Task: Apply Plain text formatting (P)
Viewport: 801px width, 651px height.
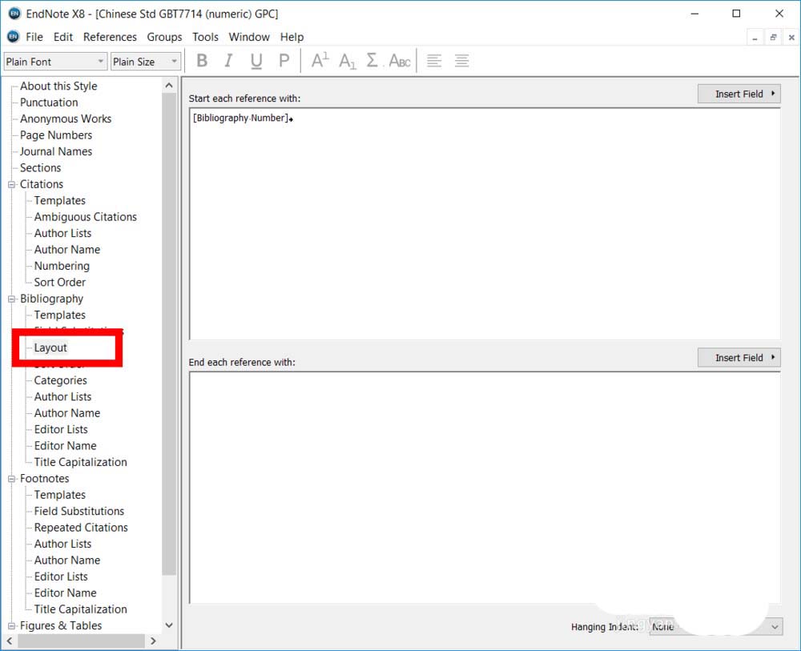Action: pos(284,61)
